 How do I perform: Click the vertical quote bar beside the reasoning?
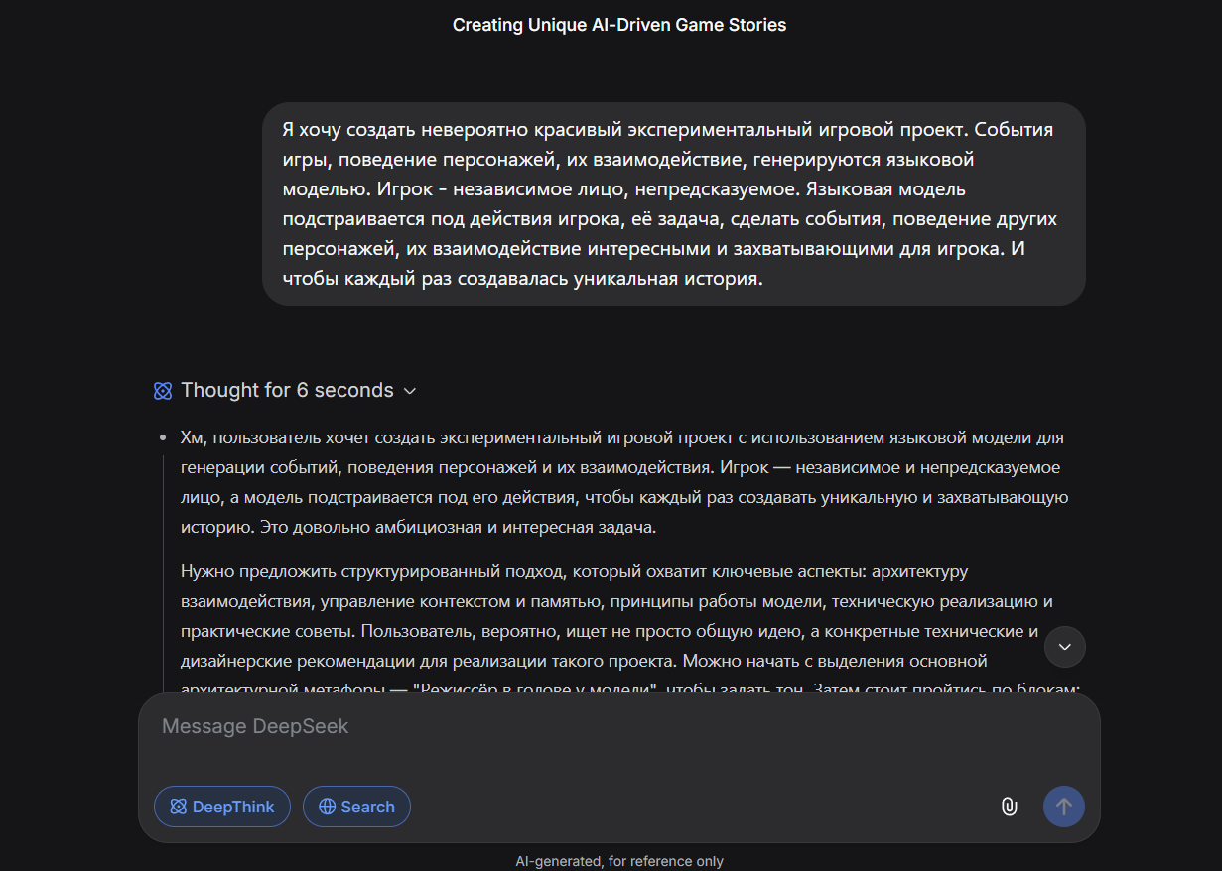pyautogui.click(x=163, y=575)
